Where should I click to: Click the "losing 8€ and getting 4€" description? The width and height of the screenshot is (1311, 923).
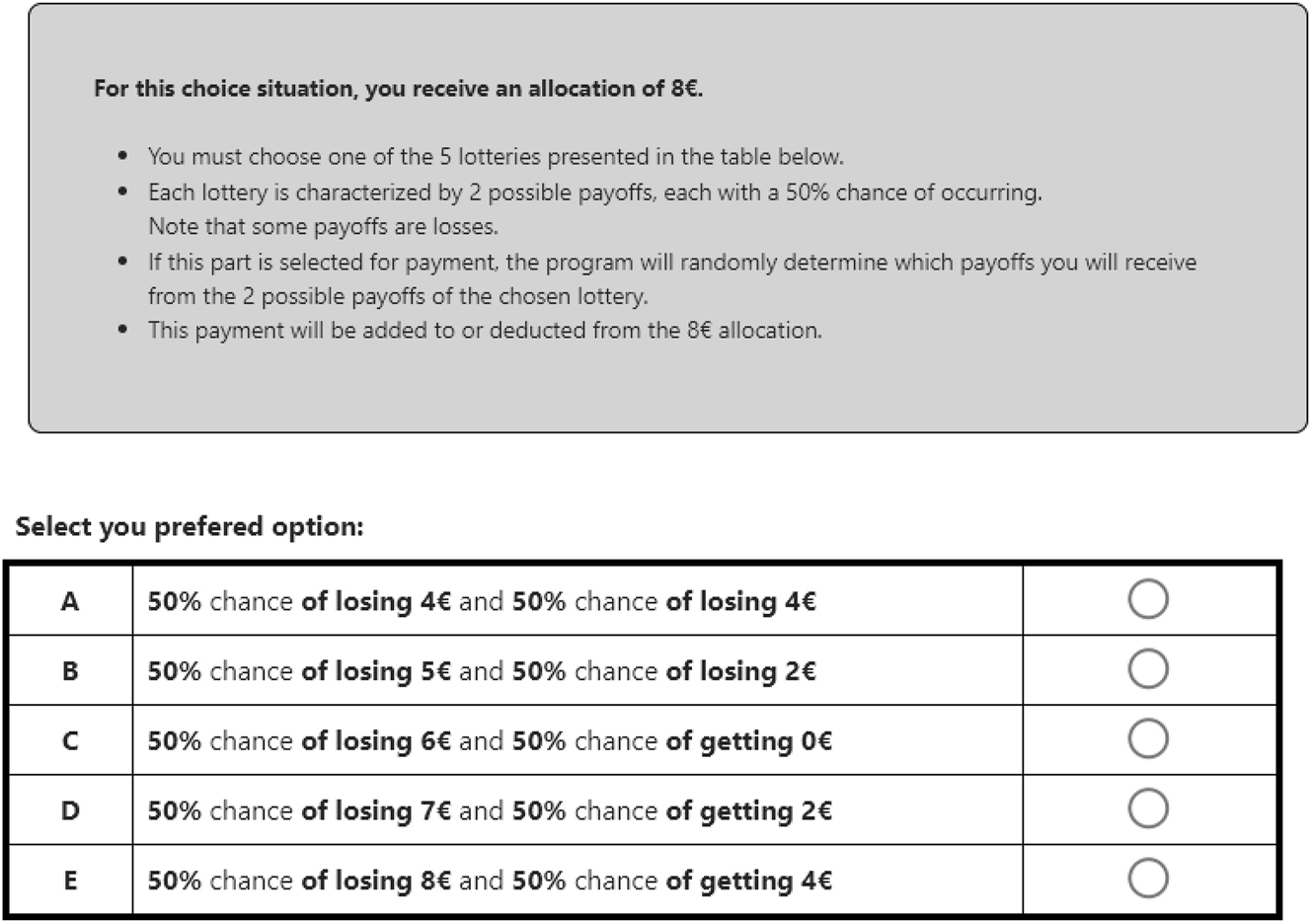point(490,881)
